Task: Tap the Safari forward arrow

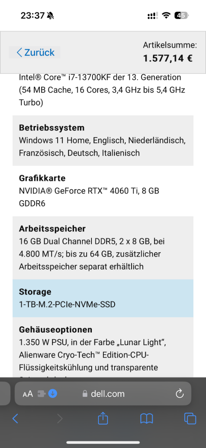Action: pyautogui.click(x=59, y=419)
